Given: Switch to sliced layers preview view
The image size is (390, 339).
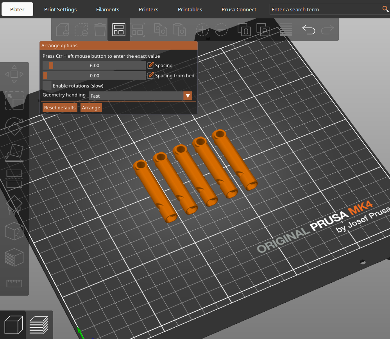Looking at the screenshot, I should pyautogui.click(x=39, y=325).
